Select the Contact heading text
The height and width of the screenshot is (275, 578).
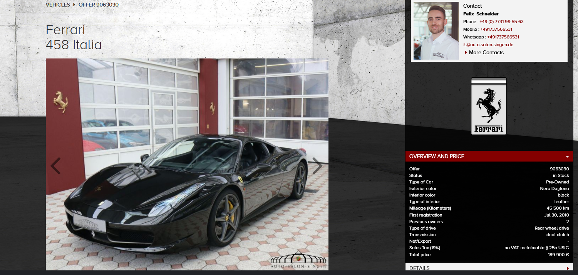472,6
